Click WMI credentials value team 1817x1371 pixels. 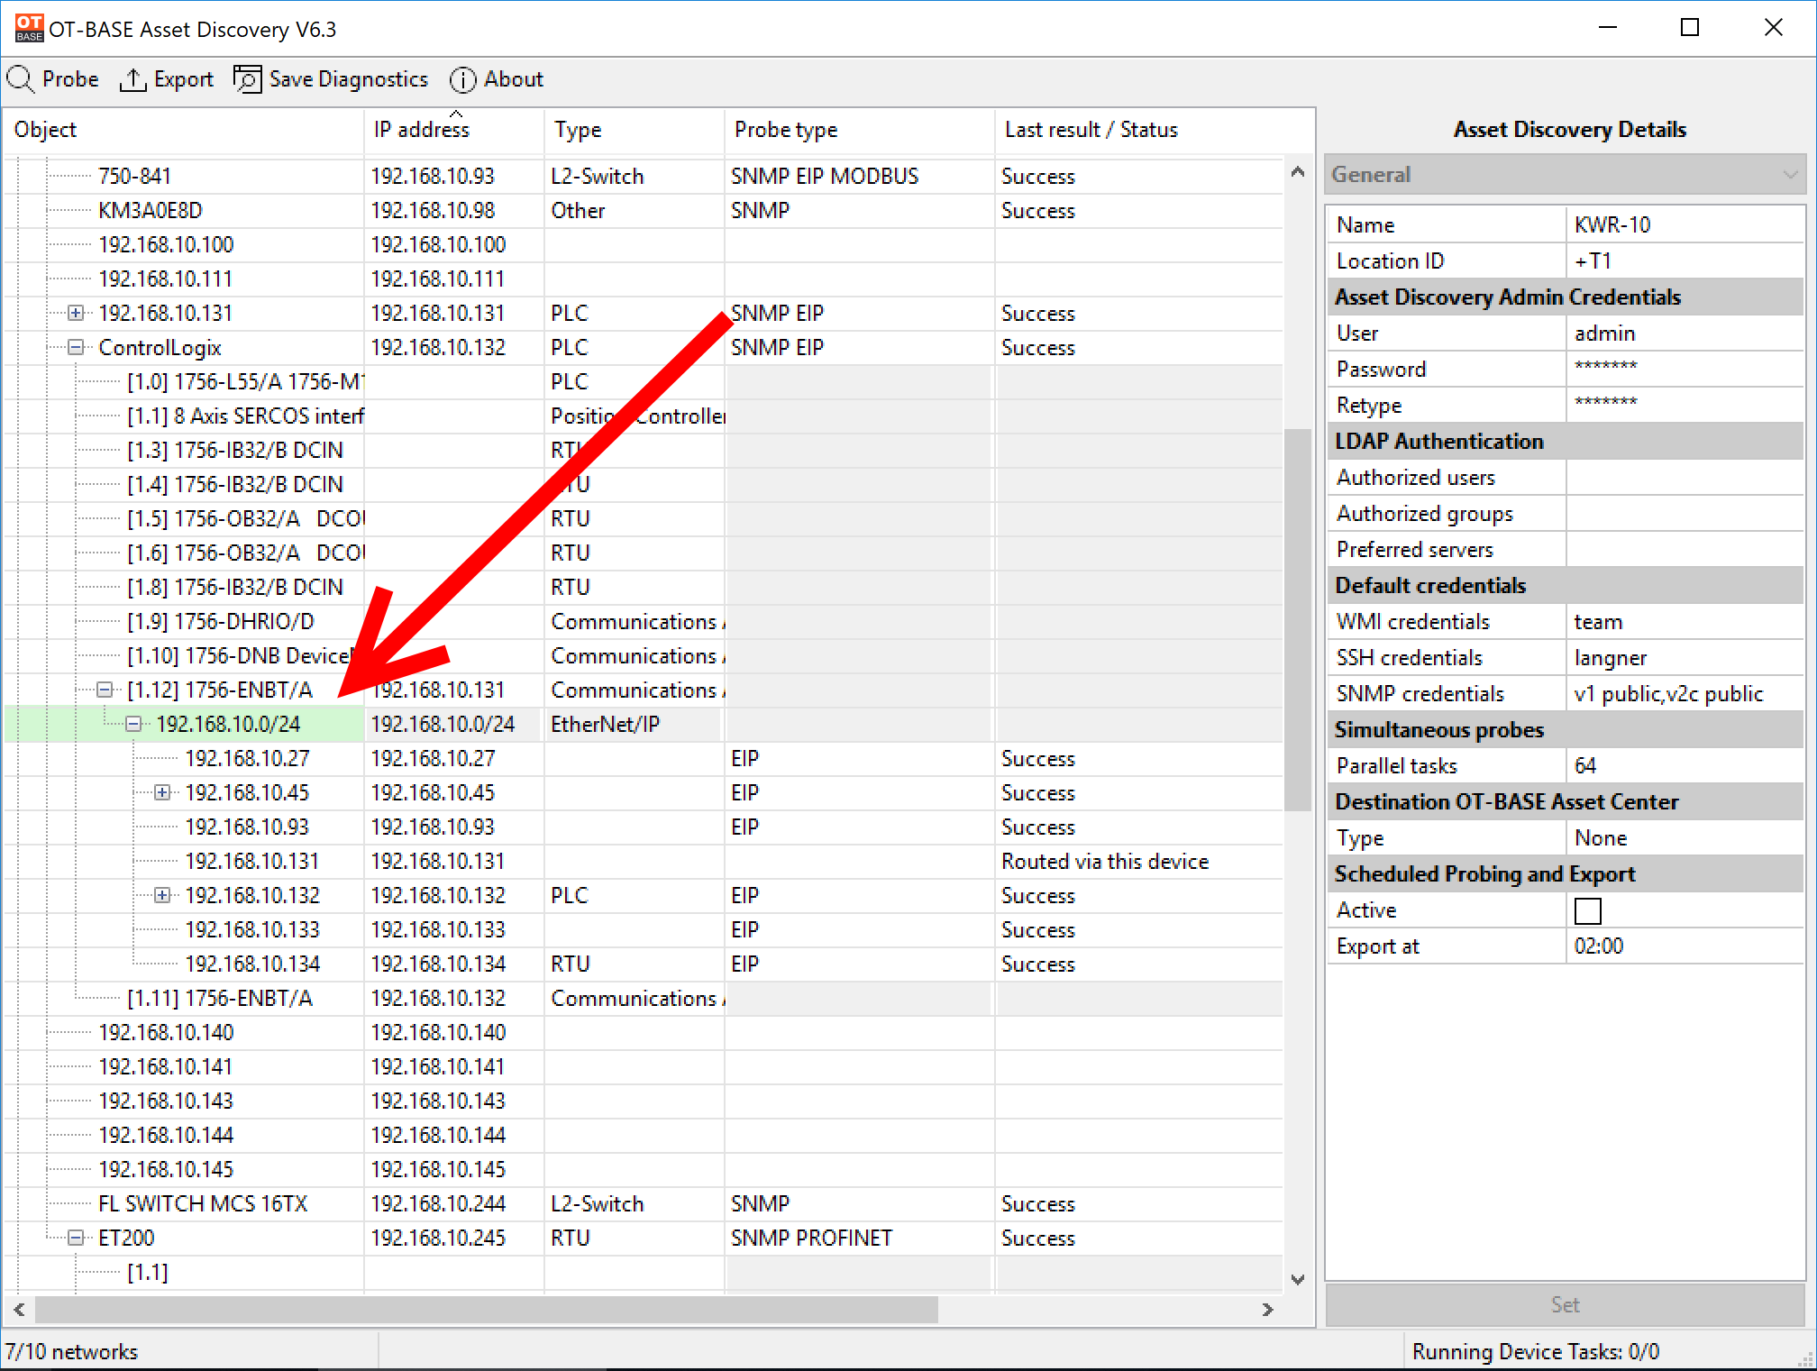point(1685,621)
